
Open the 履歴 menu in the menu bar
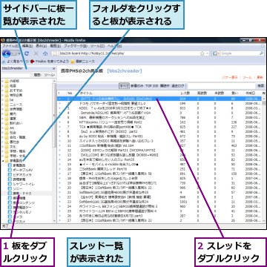click(x=56, y=46)
